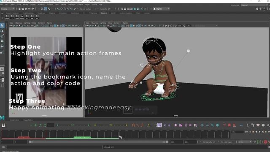Viewport: 270px width, 152px height.
Task: Click the current frame input field
Action: coord(238,132)
